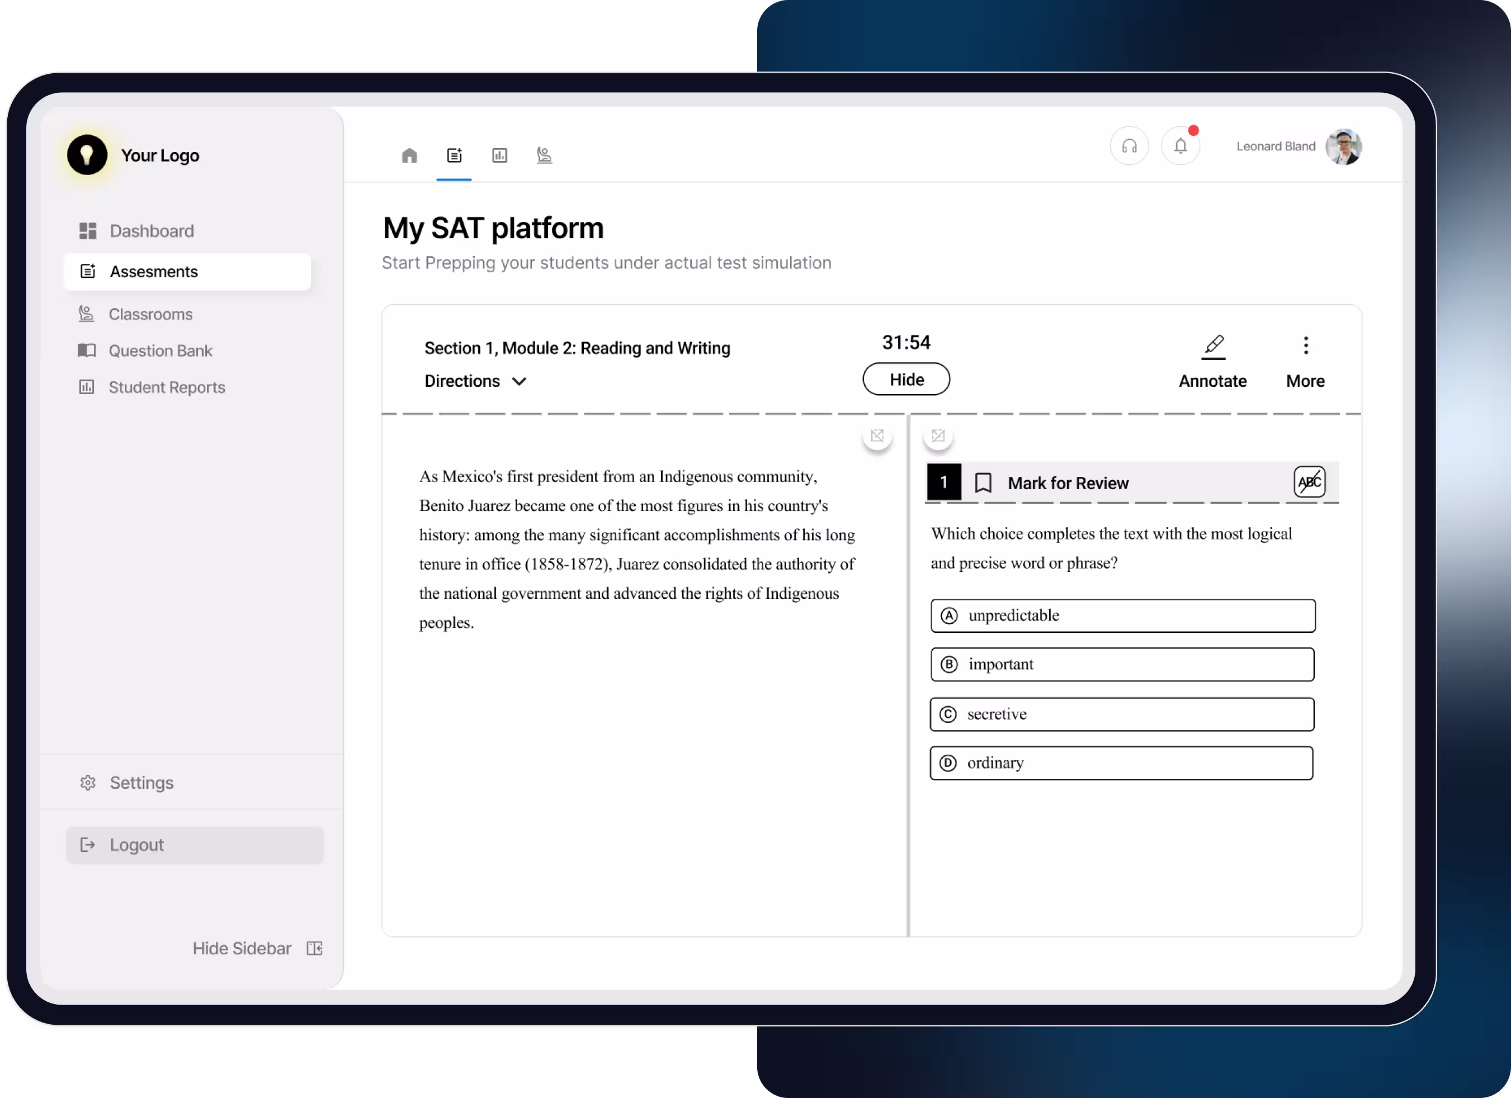Choose answer D ordinary
Viewport: 1511px width, 1098px height.
coord(1121,763)
